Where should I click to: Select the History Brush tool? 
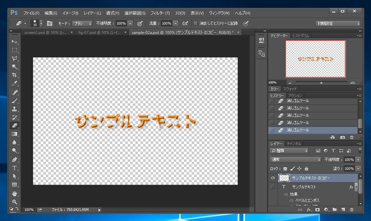point(15,117)
